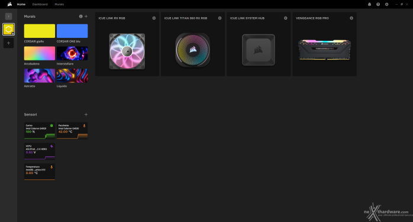Open settings gear for ICUE LINK SYSTEM HUB

286,18
